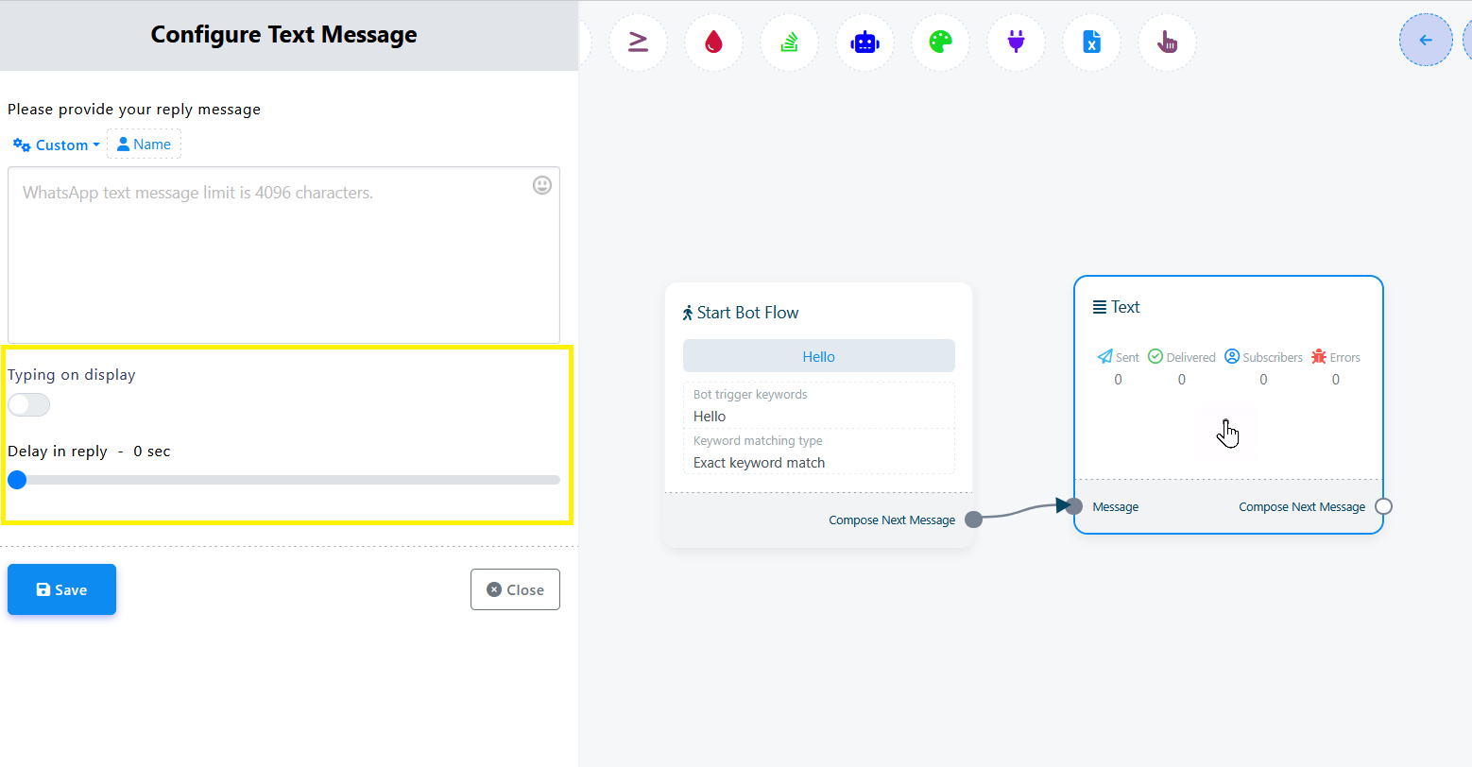Click the purple plug icon

[x=1016, y=43]
